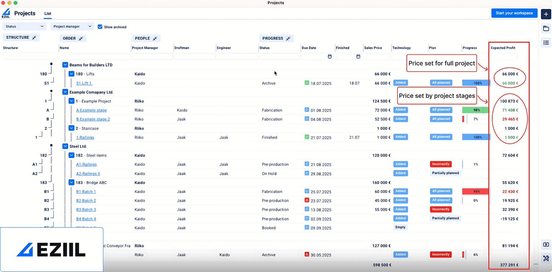Image resolution: width=552 pixels, height=272 pixels.
Task: Click Incorrectly plan badge for A1-Railings
Action: (441, 164)
